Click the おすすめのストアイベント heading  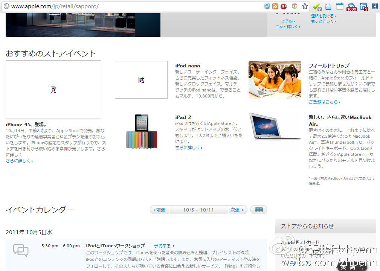coord(51,53)
